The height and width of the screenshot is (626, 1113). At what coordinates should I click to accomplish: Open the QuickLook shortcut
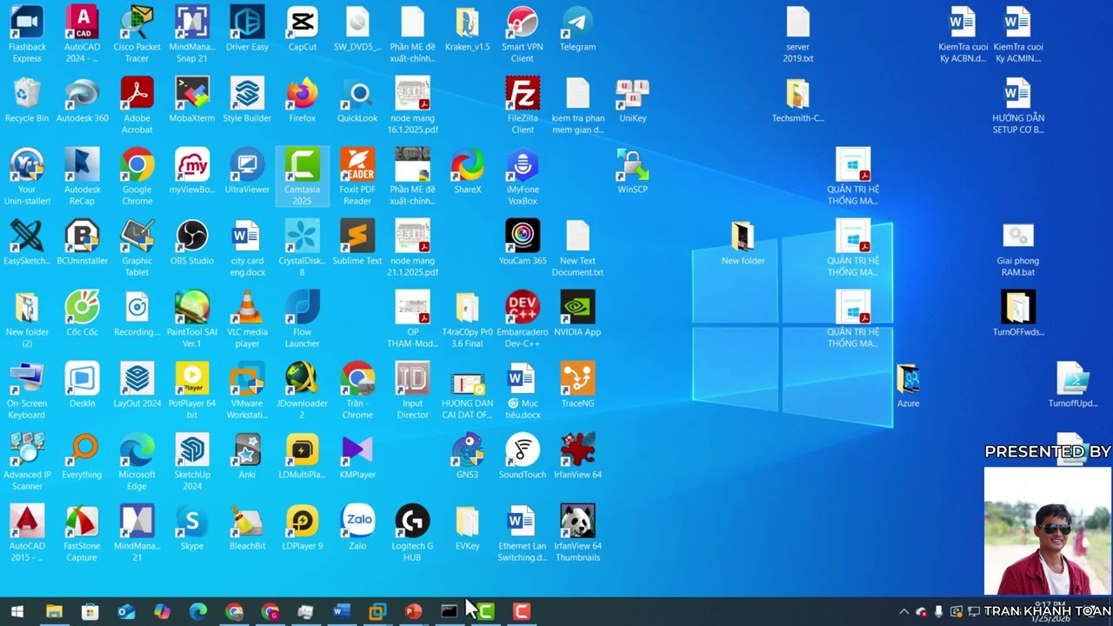[357, 100]
